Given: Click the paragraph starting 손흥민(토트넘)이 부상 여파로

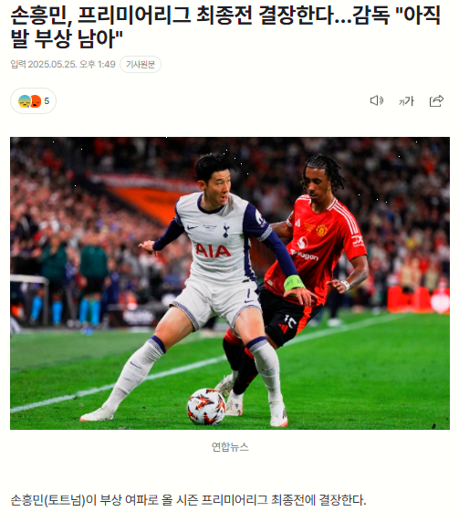Looking at the screenshot, I should (188, 500).
